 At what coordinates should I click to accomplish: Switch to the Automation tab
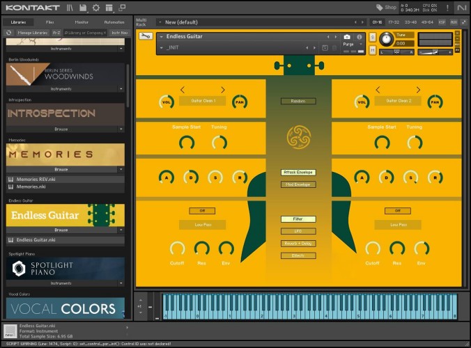point(114,22)
